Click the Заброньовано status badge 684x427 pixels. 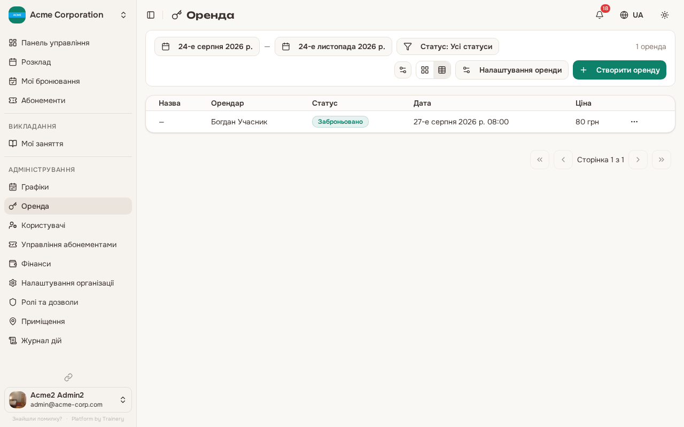pos(340,122)
